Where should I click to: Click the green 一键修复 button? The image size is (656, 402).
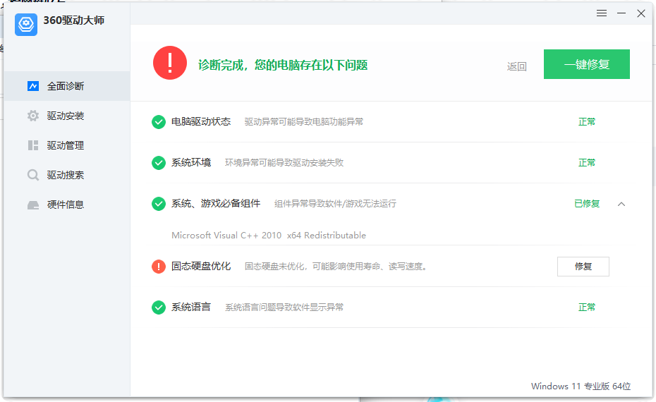[x=587, y=64]
